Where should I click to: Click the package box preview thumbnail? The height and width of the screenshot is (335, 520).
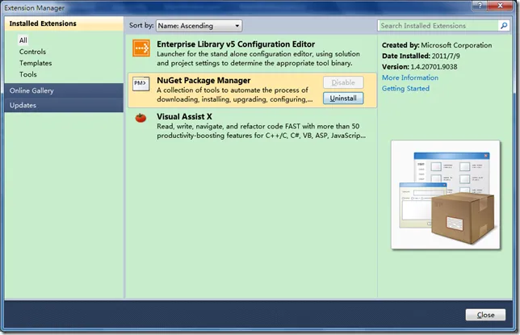446,195
